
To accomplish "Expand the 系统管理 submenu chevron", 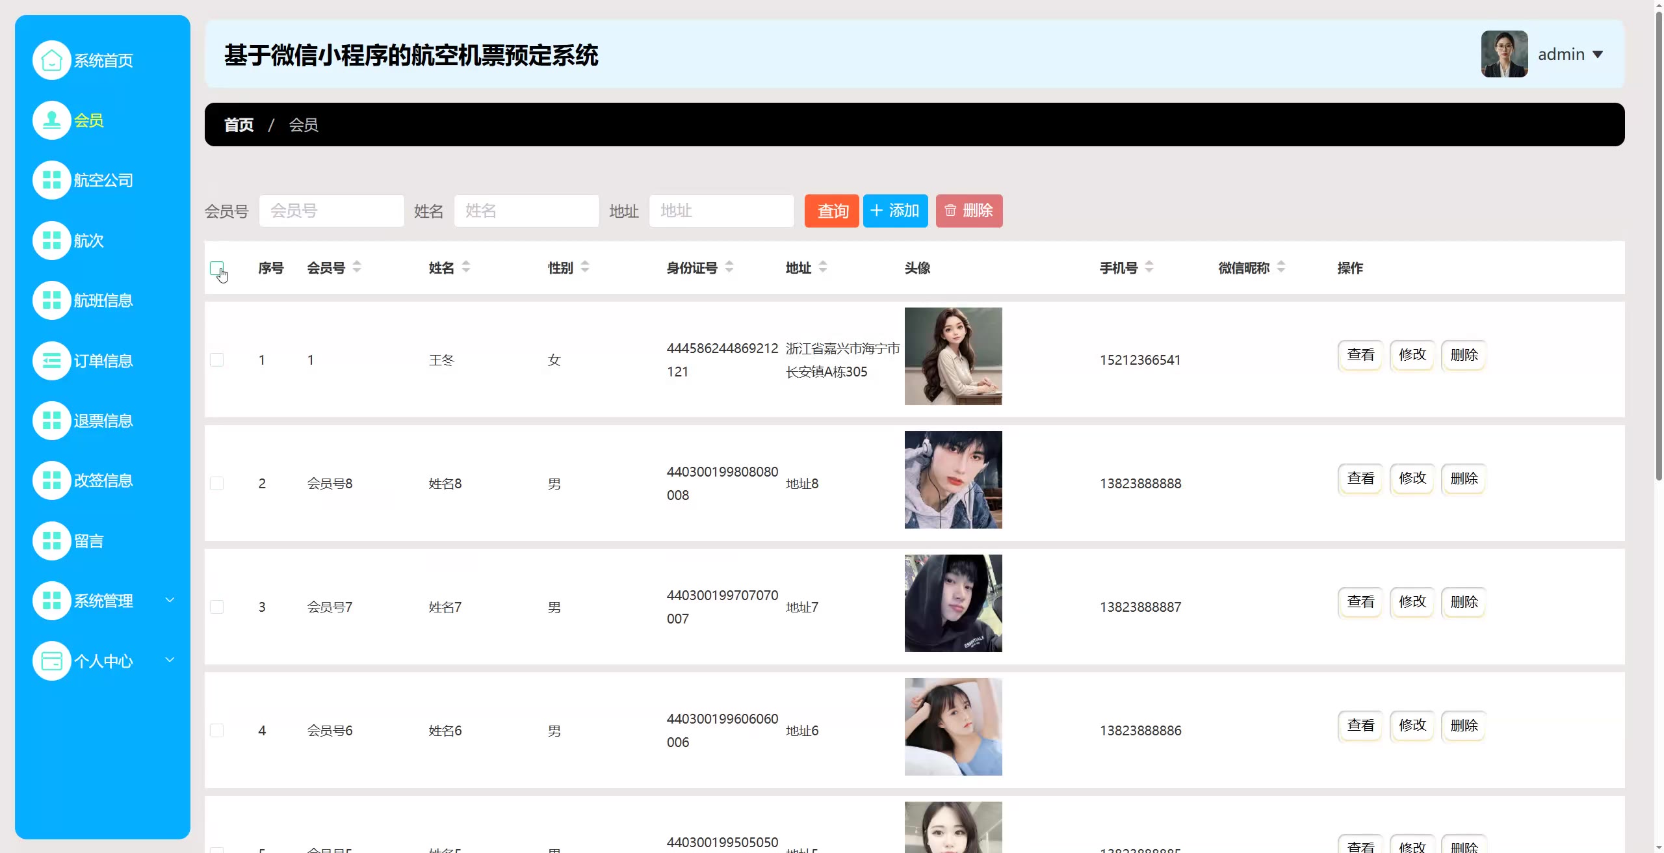I will (x=170, y=600).
